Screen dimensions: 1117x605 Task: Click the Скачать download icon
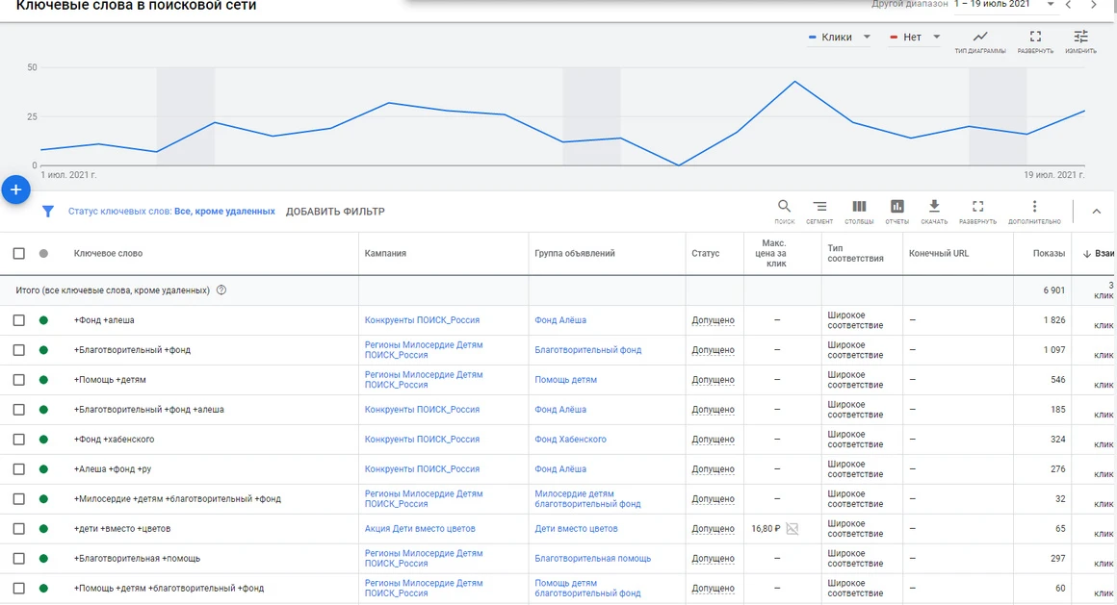[x=933, y=208]
